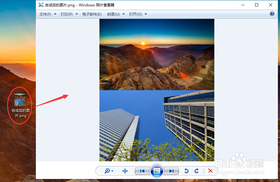Open the zoom magnifier control
Viewport: 280px width, 182px height.
click(x=107, y=171)
